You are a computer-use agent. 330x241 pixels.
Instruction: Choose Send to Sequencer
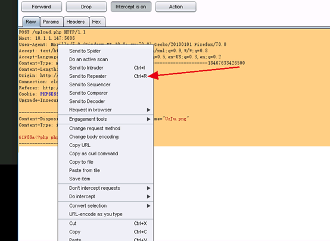105,84
